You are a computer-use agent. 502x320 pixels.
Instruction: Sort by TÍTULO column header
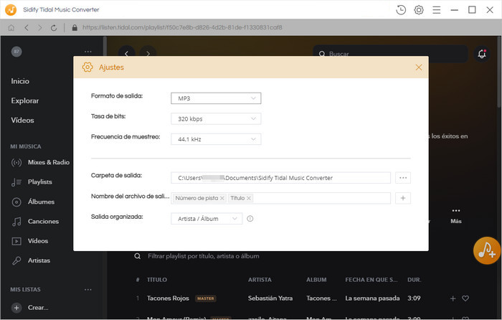coord(157,280)
